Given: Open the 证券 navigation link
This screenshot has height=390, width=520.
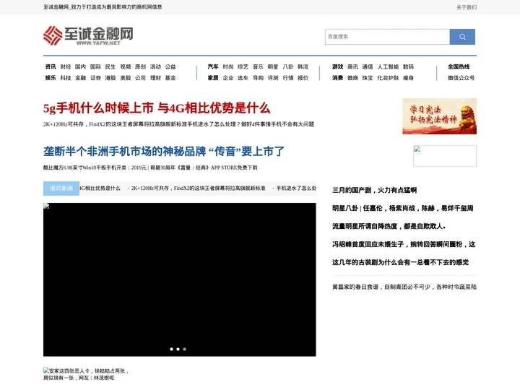Looking at the screenshot, I should tap(95, 78).
